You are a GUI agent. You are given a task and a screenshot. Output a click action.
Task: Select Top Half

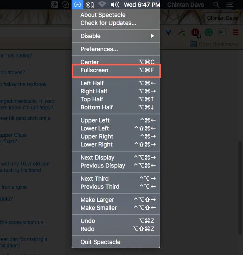tap(116, 99)
